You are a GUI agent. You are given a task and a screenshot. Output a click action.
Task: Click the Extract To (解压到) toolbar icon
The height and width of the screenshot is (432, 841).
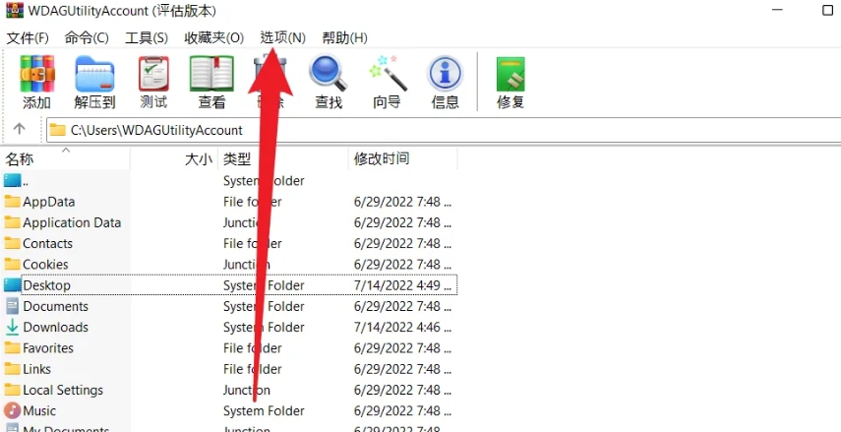(94, 75)
